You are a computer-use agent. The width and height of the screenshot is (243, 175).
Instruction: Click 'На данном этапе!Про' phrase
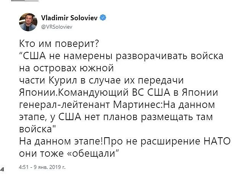pos(71,141)
